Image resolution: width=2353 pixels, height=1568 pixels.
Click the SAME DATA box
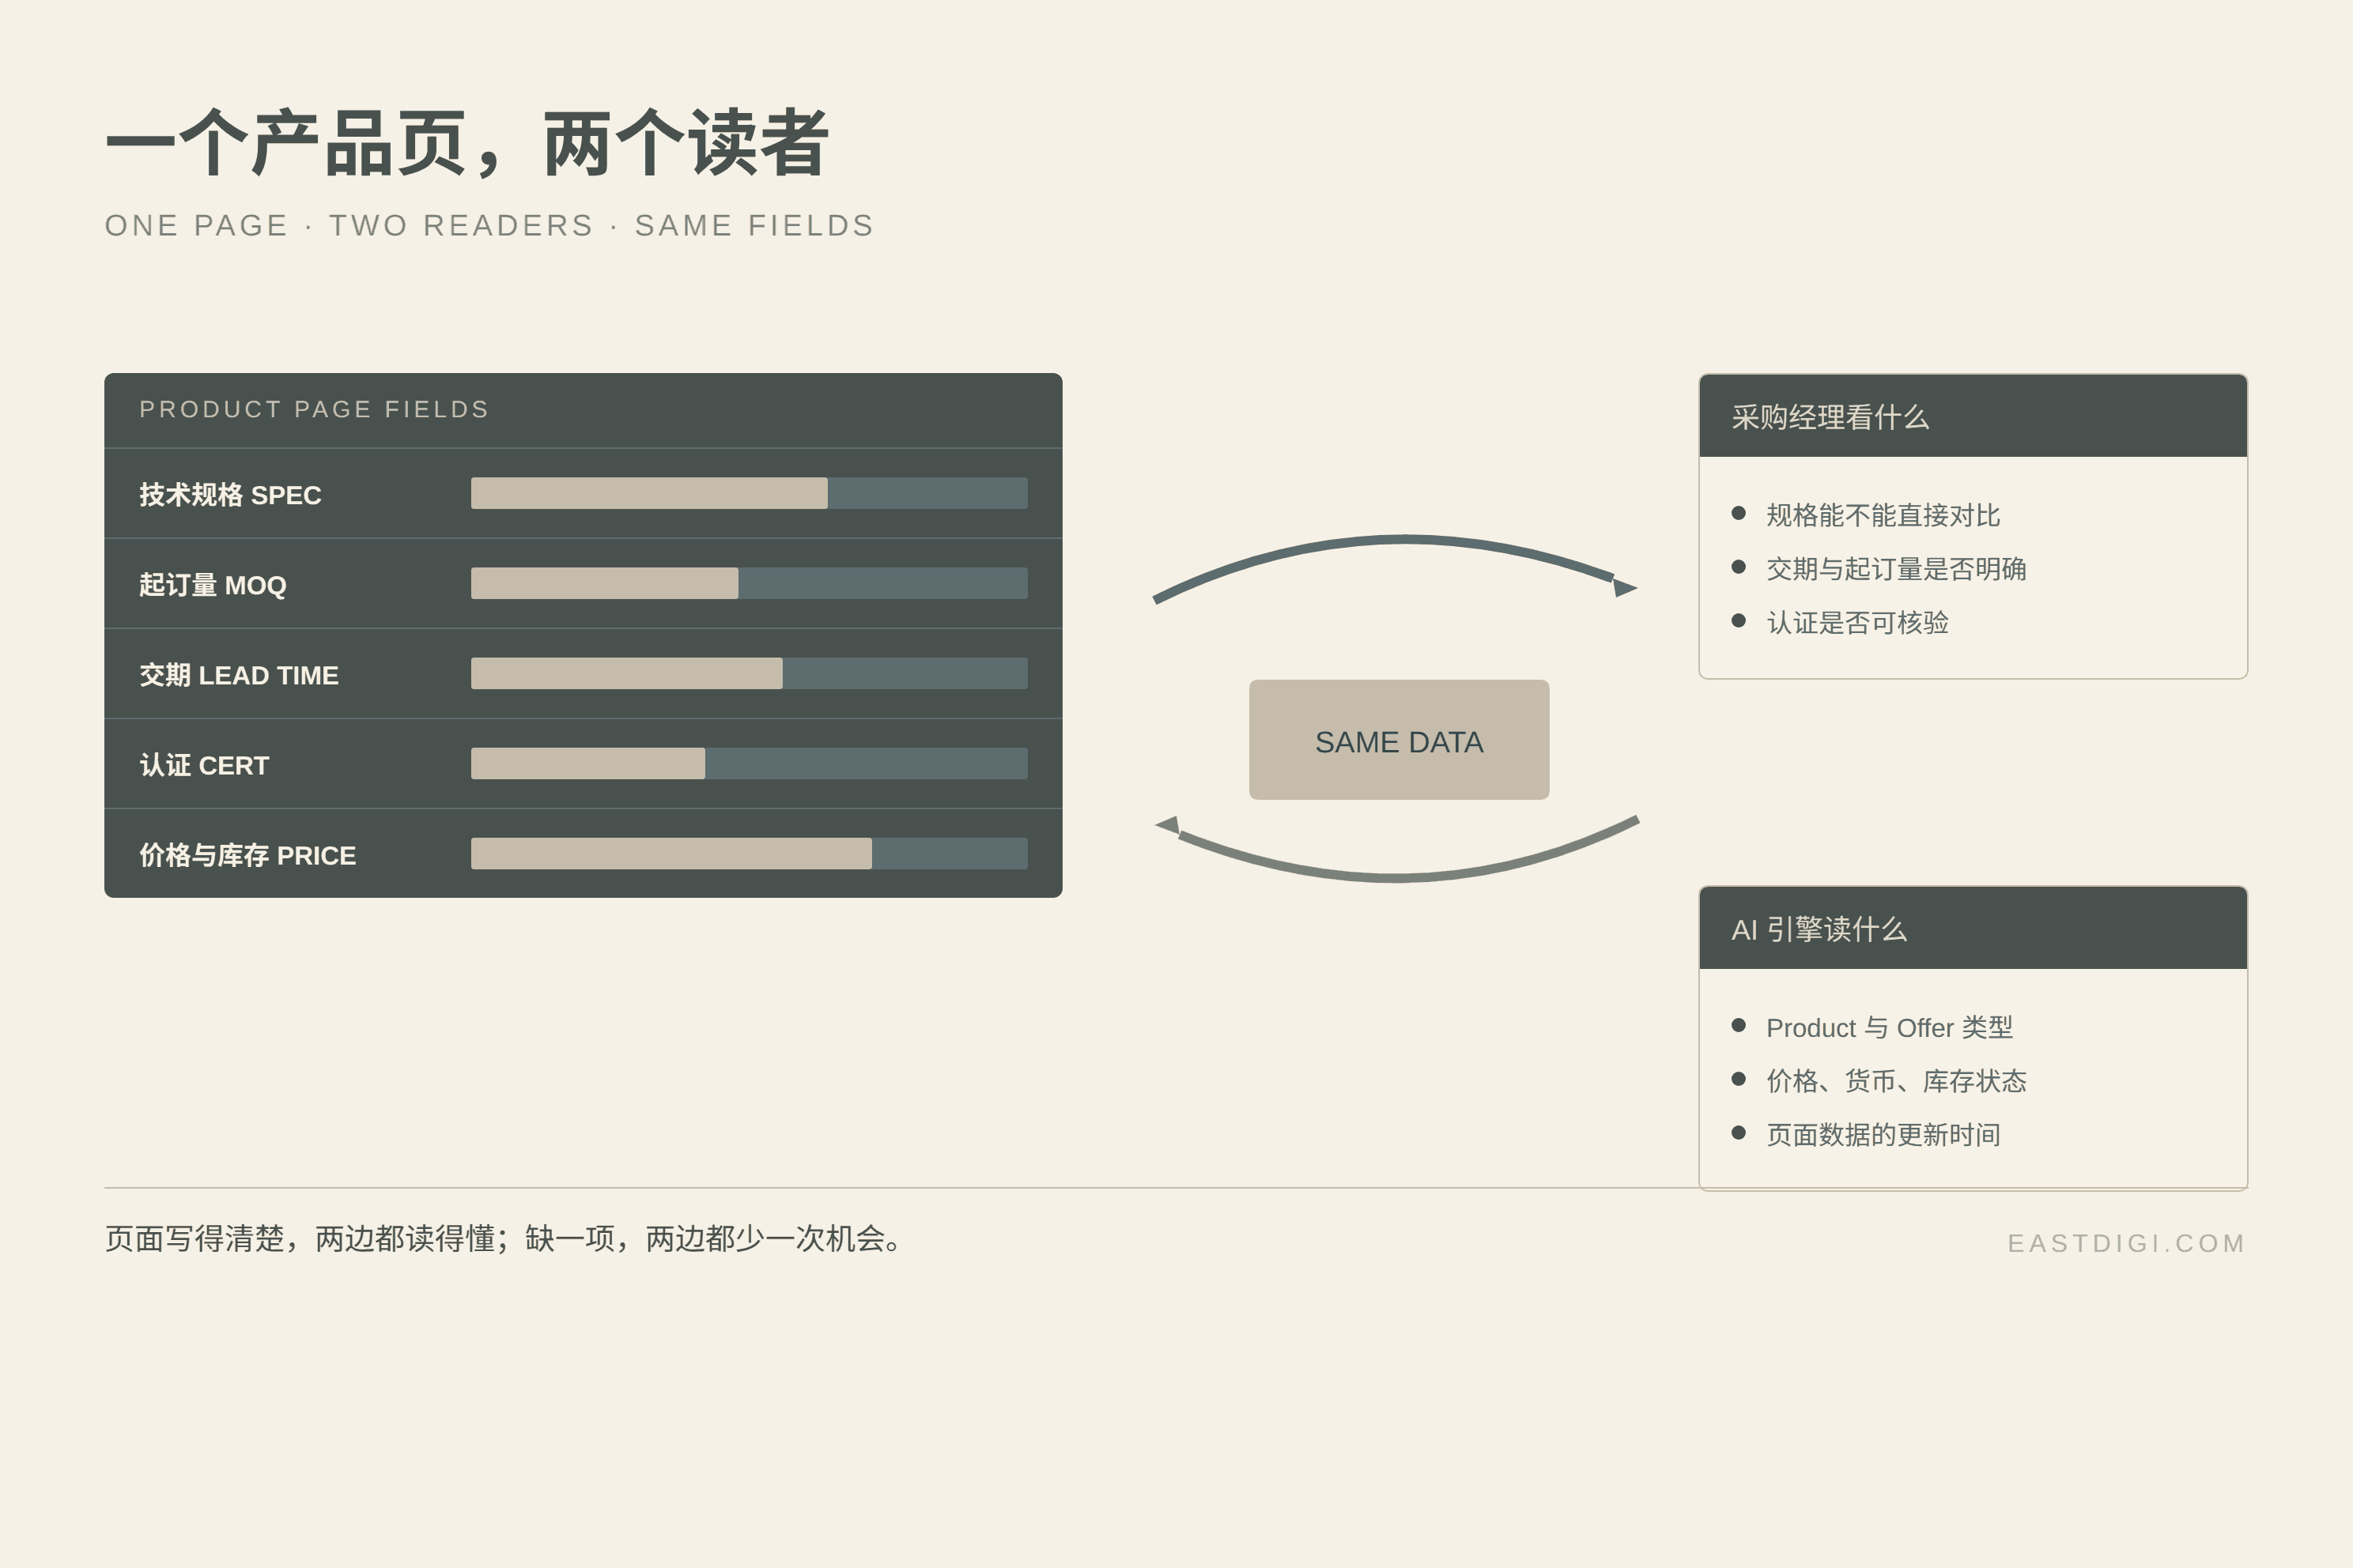pyautogui.click(x=1399, y=740)
